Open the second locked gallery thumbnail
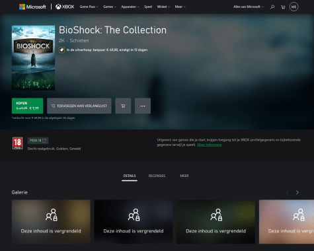 coord(134,222)
